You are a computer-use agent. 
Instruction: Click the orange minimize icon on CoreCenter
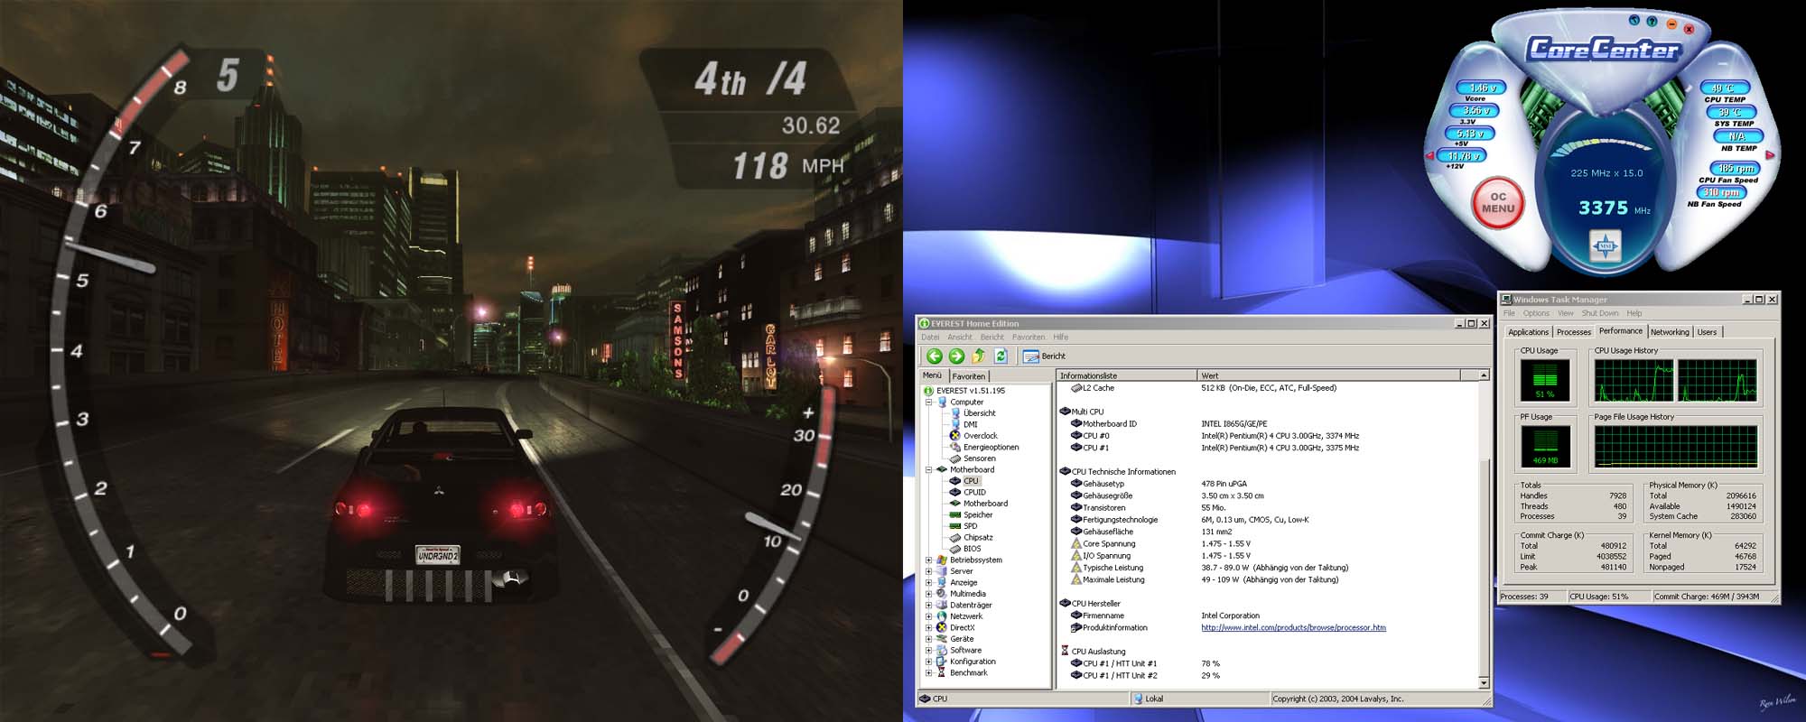click(x=1671, y=24)
